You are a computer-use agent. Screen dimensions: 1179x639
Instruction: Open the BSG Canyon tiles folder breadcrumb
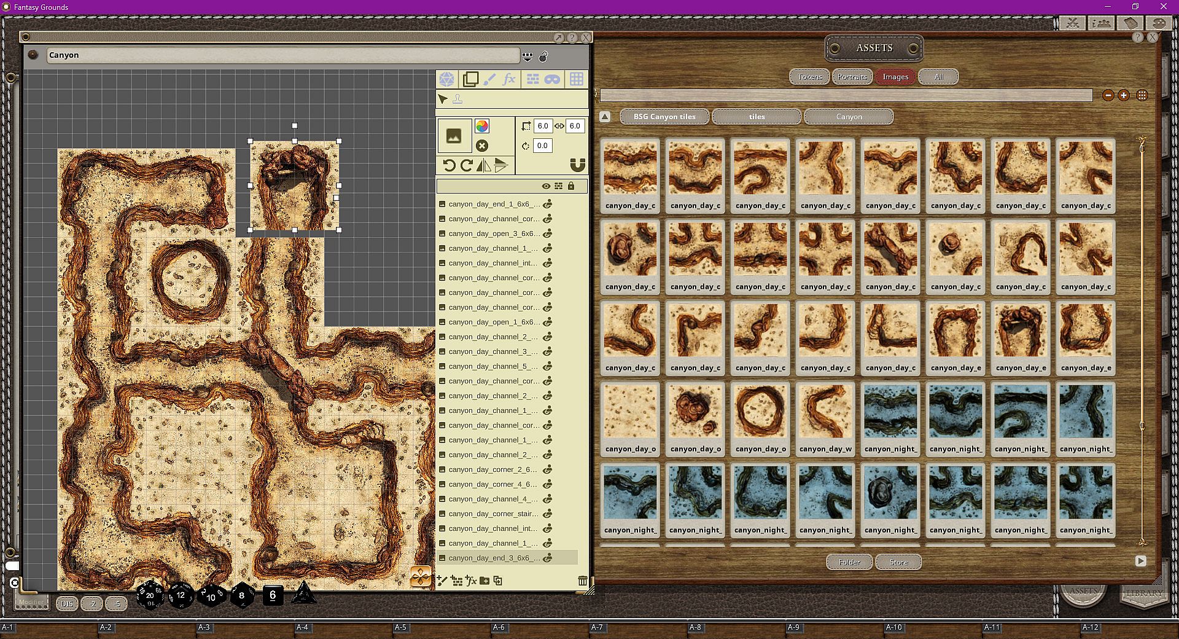[664, 117]
